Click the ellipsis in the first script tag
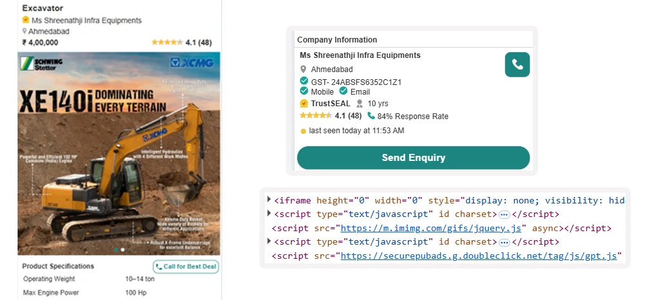Image resolution: width=661 pixels, height=300 pixels. pyautogui.click(x=504, y=214)
